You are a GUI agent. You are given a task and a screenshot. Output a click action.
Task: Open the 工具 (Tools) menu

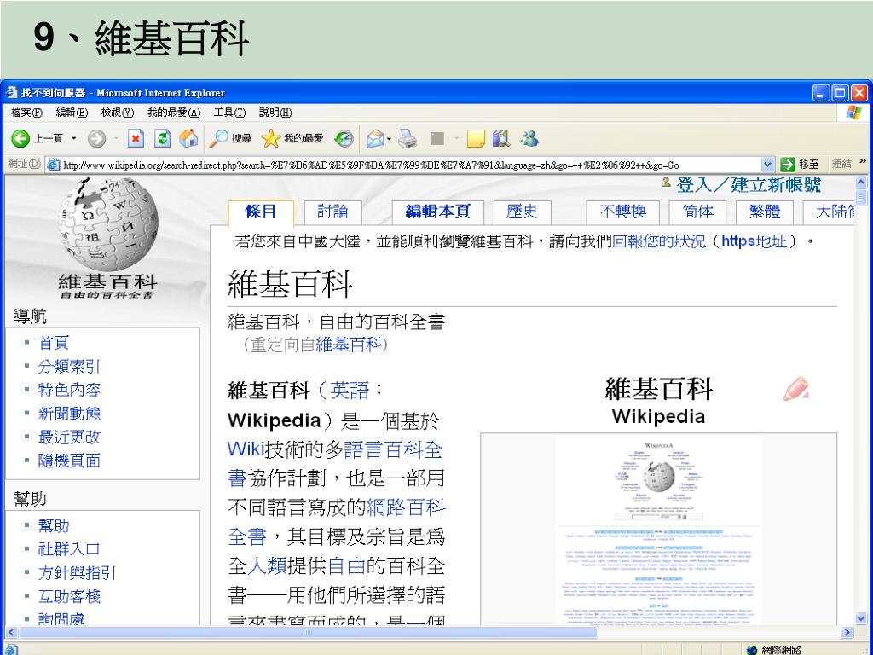point(229,113)
